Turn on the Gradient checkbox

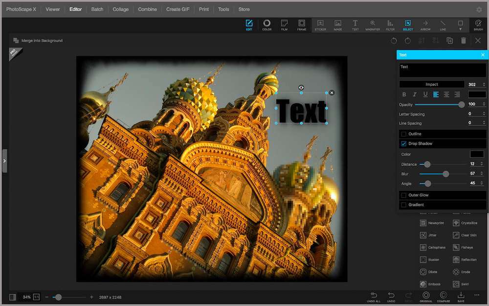click(x=404, y=205)
